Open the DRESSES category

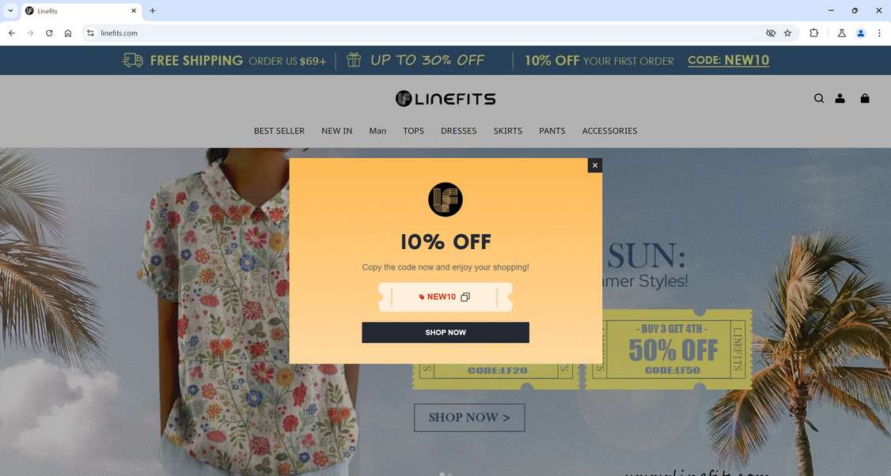459,130
